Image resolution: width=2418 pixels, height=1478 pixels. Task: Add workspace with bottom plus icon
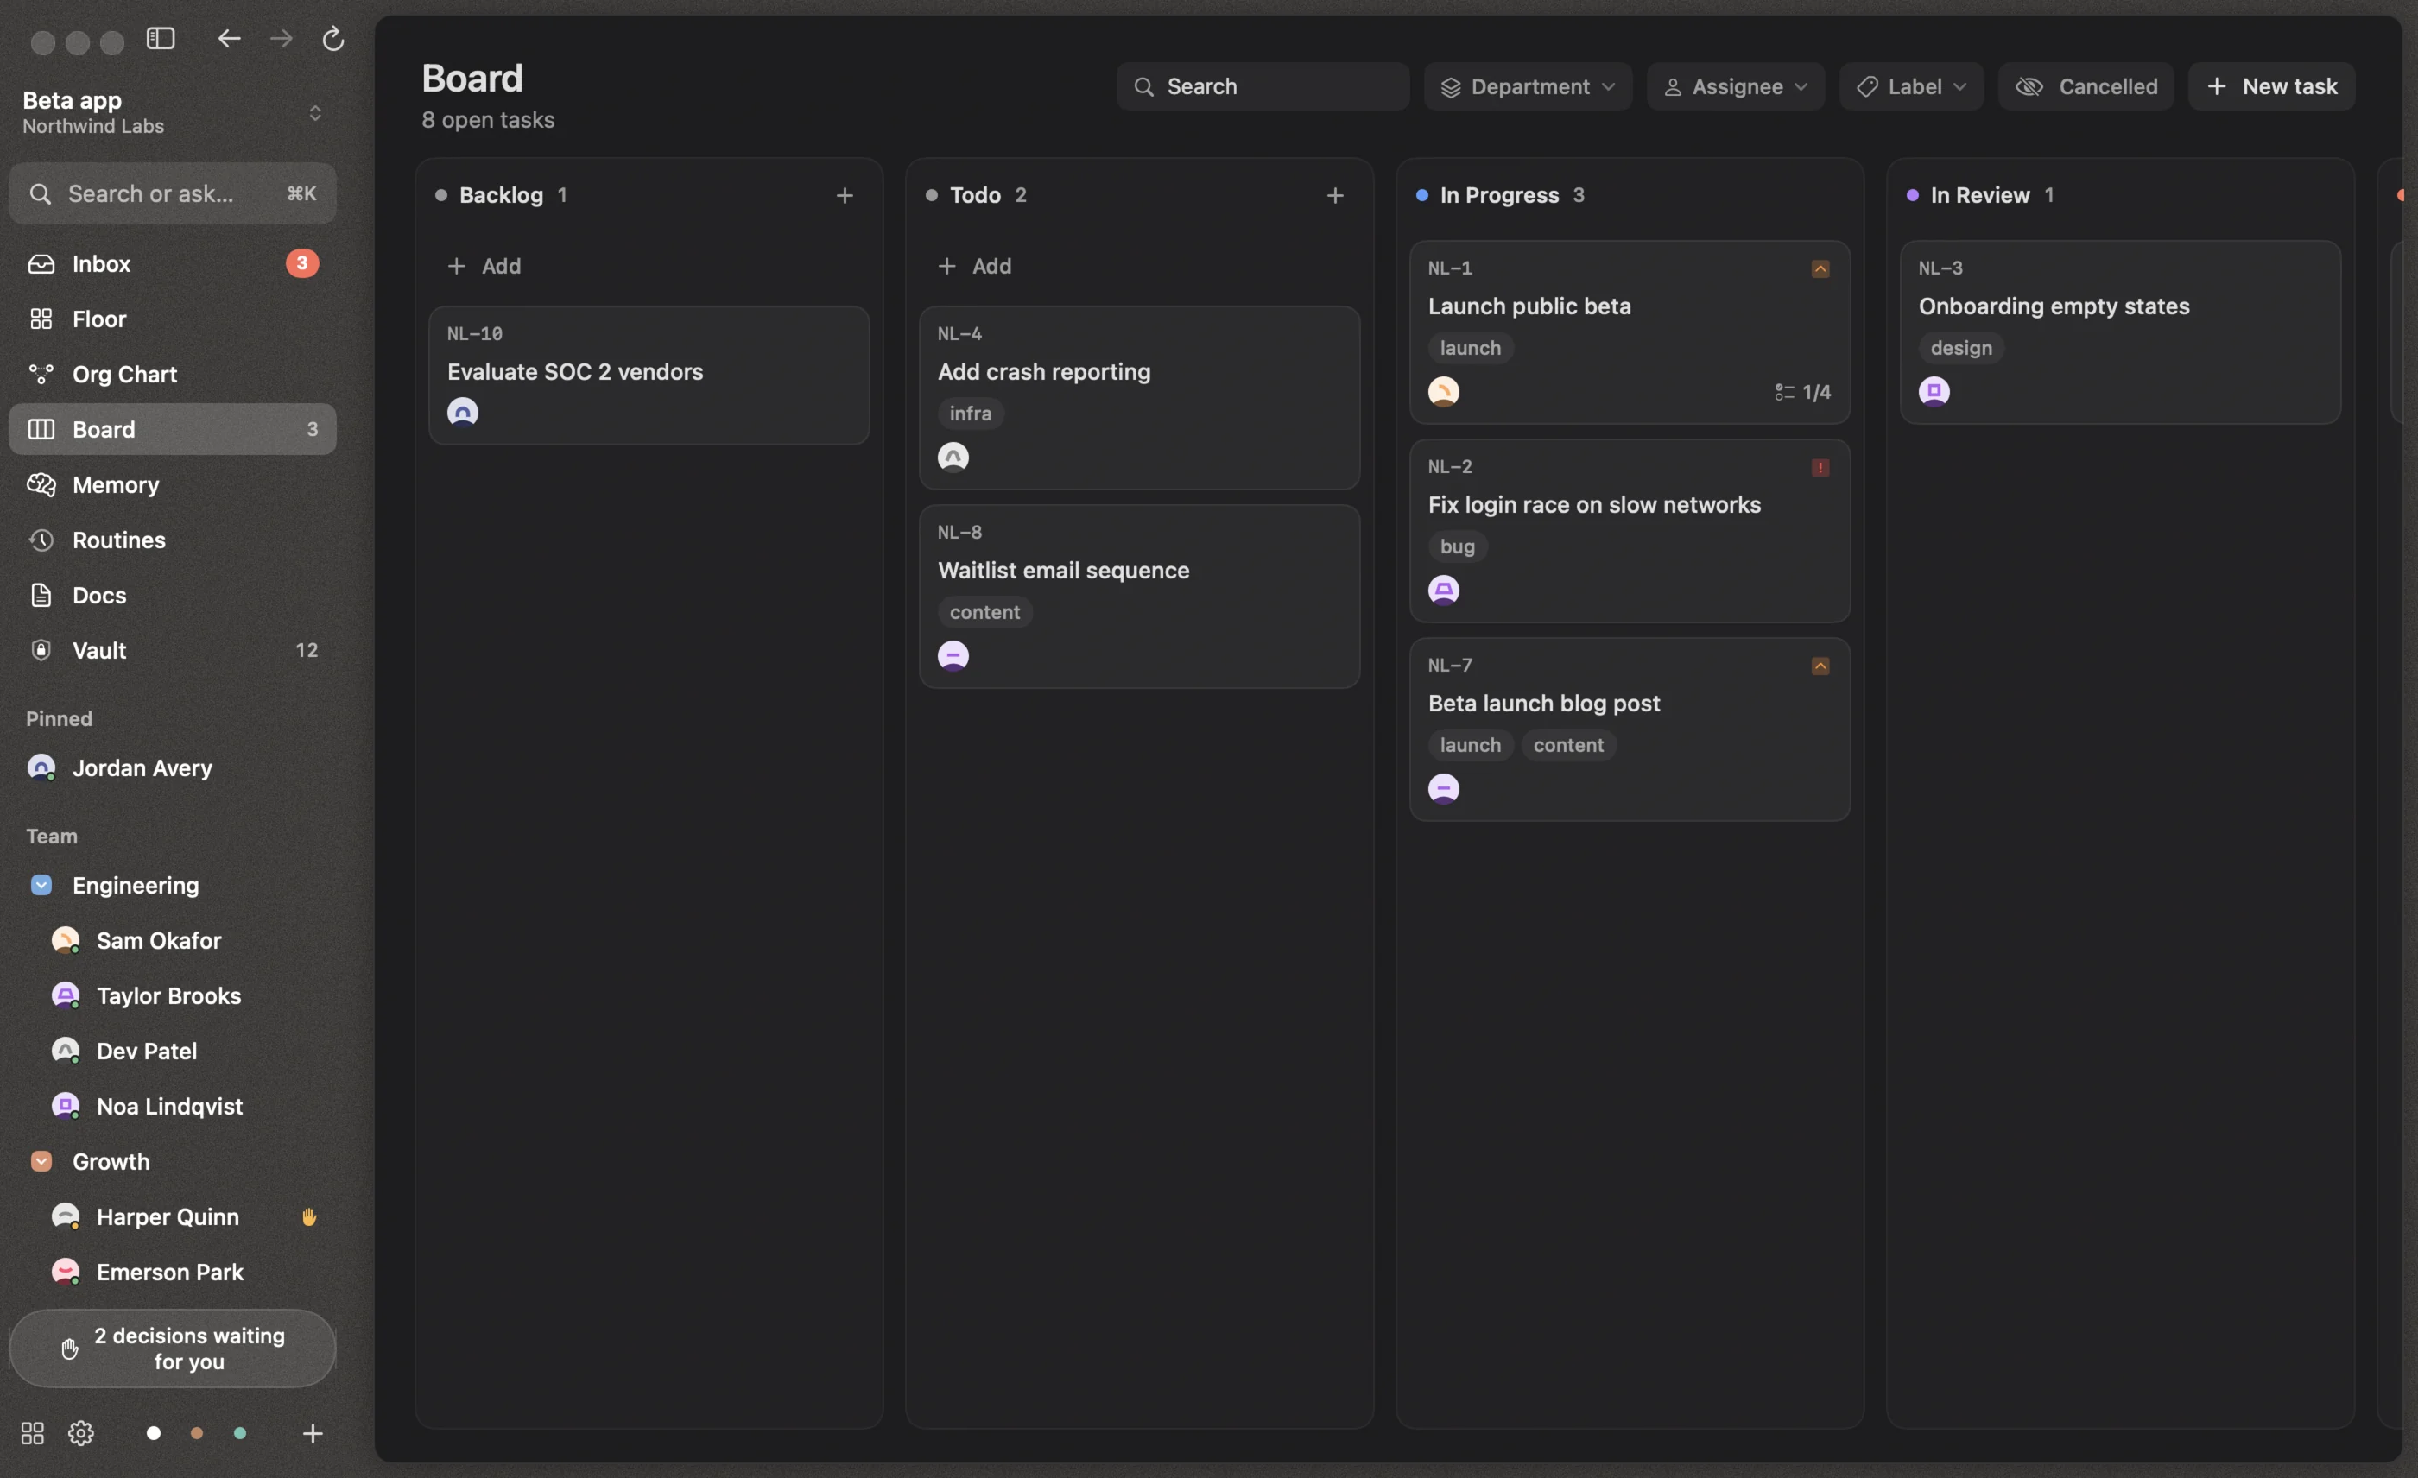tap(312, 1434)
